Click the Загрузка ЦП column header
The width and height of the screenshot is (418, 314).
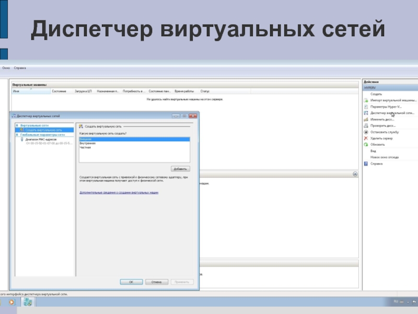click(84, 91)
